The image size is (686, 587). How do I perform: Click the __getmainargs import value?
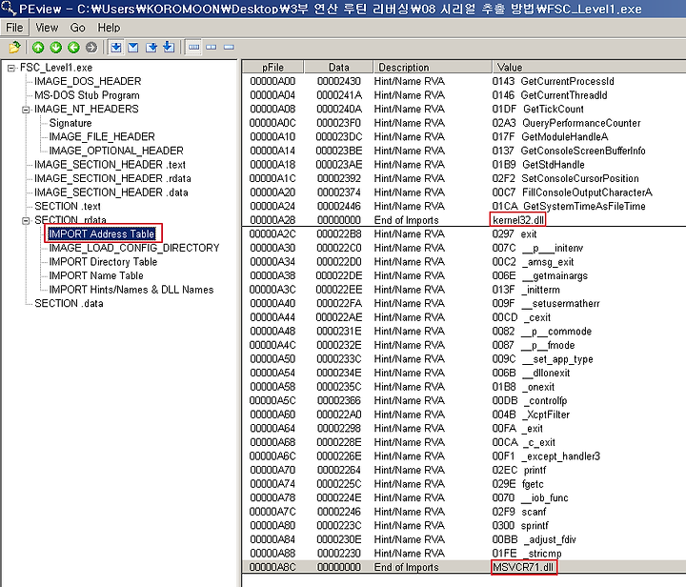click(540, 276)
